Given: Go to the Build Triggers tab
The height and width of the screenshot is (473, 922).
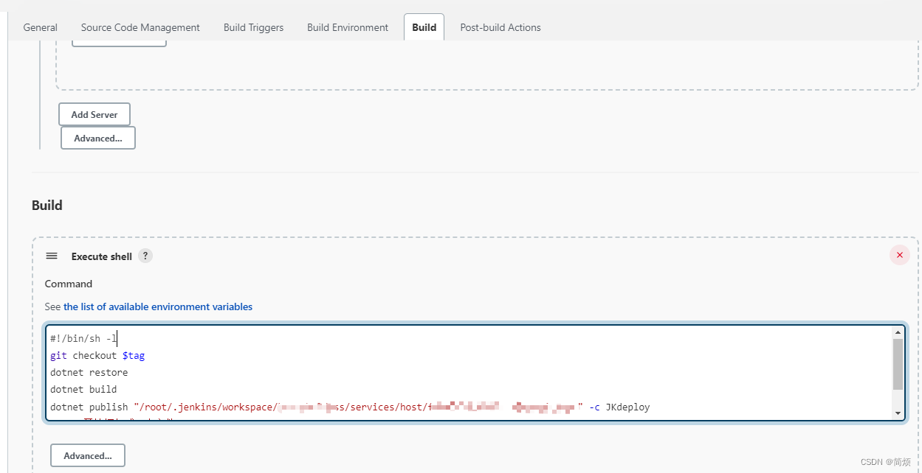Looking at the screenshot, I should pyautogui.click(x=253, y=27).
